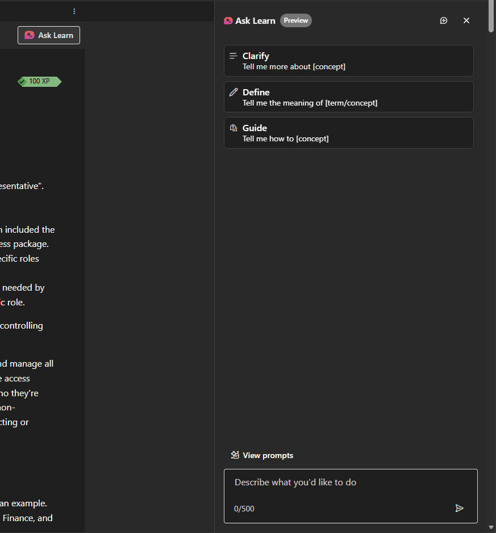The width and height of the screenshot is (496, 533).
Task: Click the green 100 XP badge
Action: click(x=39, y=81)
